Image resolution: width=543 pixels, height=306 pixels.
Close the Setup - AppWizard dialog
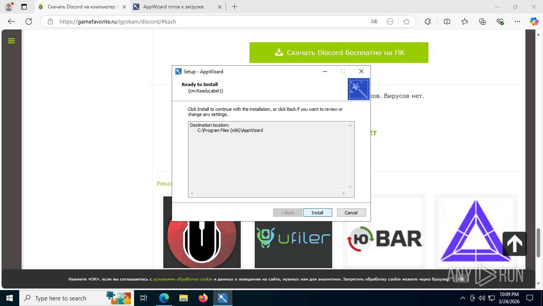361,71
